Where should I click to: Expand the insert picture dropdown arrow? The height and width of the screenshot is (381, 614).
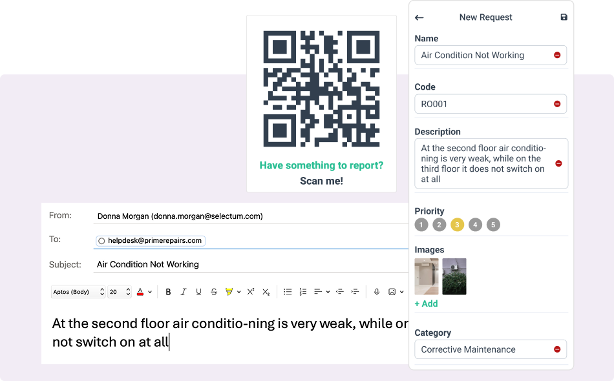tap(401, 292)
